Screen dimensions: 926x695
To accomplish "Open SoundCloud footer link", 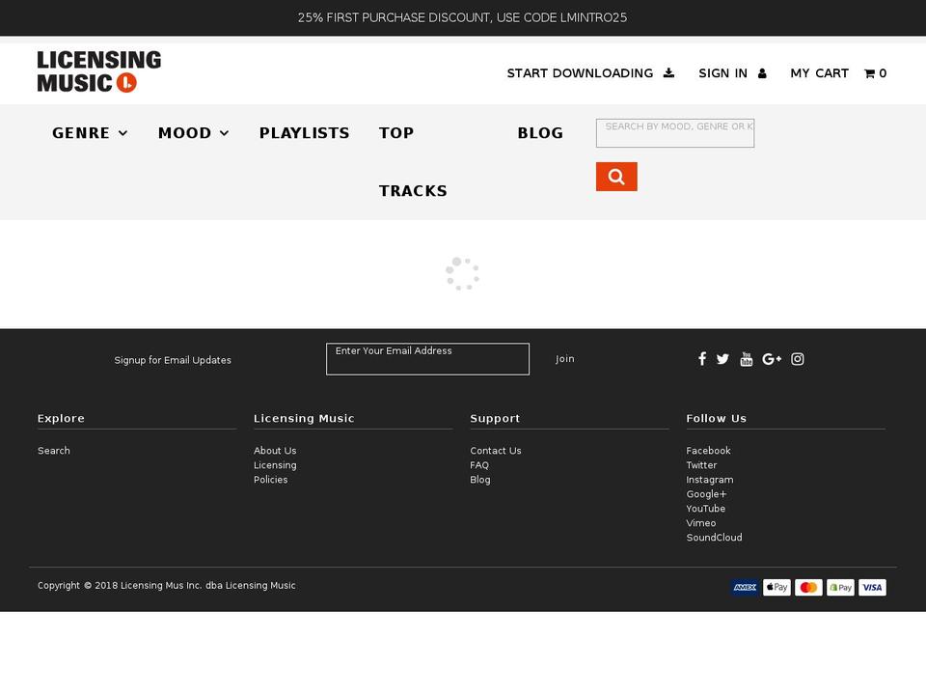I will 714,538.
